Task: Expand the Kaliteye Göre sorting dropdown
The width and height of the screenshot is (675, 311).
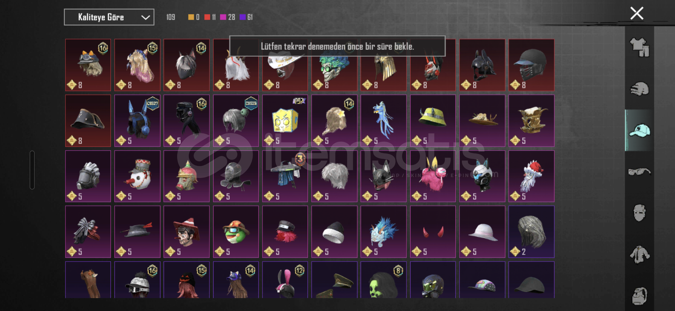Action: (x=109, y=17)
